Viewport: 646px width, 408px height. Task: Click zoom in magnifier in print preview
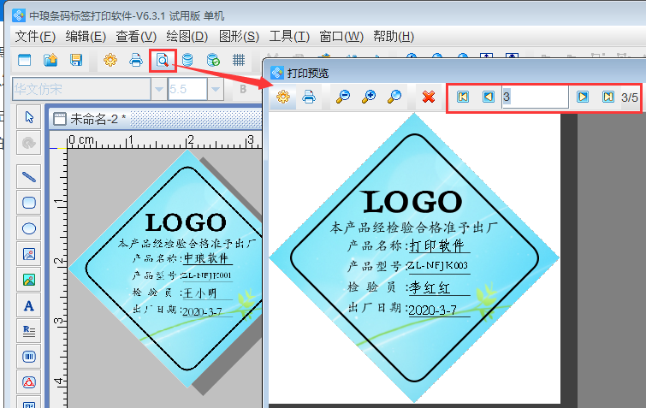[369, 98]
